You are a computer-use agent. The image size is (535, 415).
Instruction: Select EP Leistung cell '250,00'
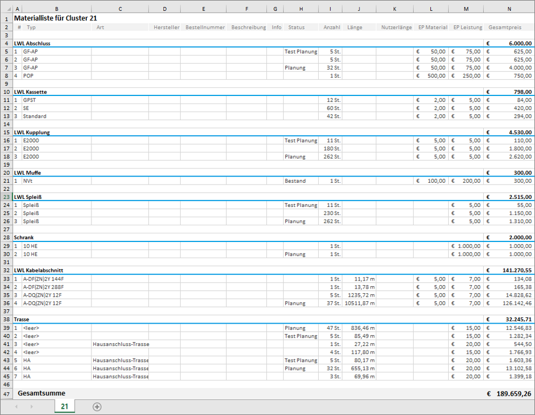click(x=466, y=76)
